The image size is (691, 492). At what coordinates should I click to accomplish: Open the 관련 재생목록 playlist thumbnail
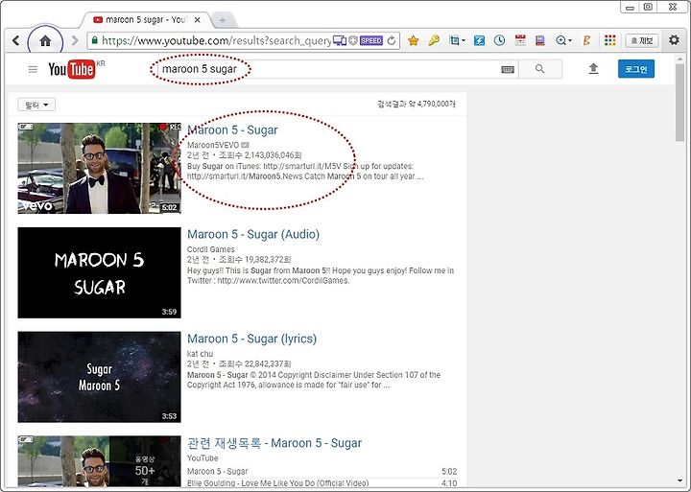99,461
